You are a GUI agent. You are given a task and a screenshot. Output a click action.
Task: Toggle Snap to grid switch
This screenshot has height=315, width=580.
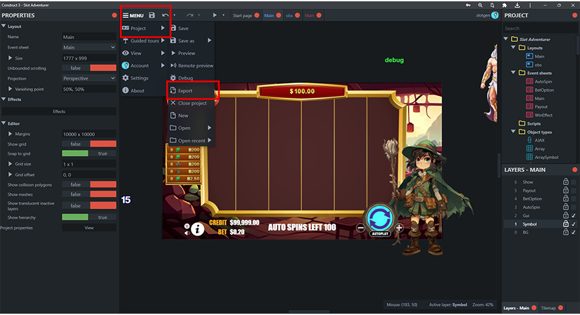(x=89, y=153)
